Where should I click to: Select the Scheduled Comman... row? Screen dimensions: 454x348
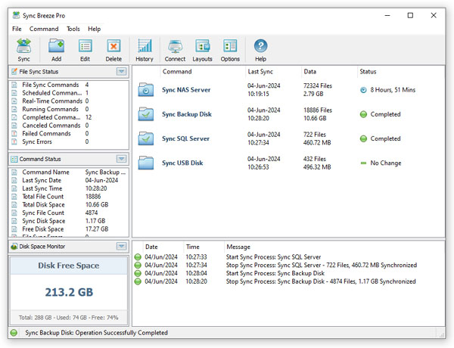pos(69,93)
